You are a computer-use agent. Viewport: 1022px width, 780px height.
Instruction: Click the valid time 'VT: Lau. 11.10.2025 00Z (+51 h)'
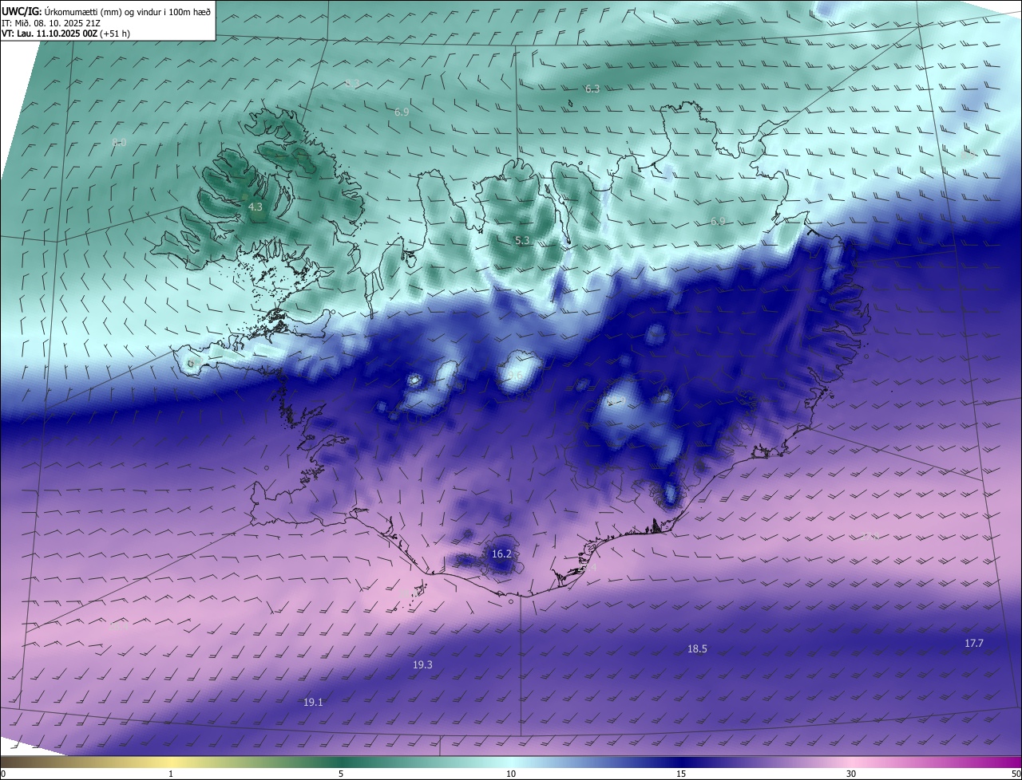(65, 33)
